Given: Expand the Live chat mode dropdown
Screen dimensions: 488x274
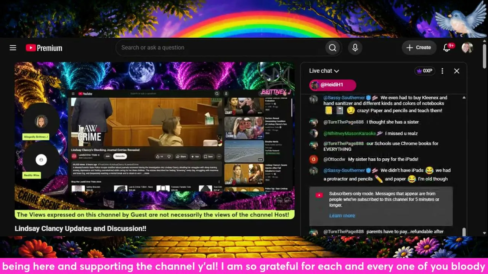Looking at the screenshot, I should [324, 71].
